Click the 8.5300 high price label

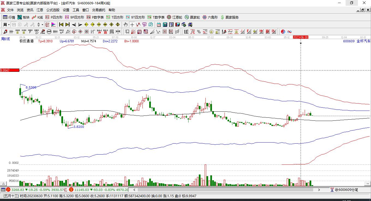click(x=31, y=87)
